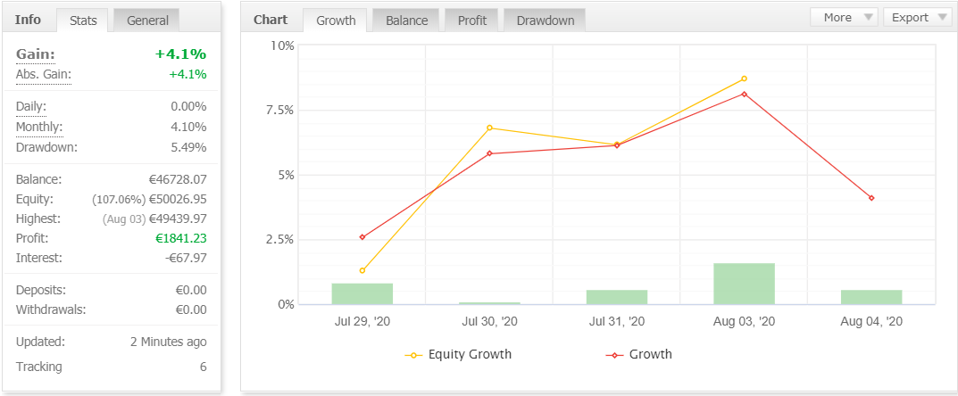Click the arrow beside More

pyautogui.click(x=869, y=18)
